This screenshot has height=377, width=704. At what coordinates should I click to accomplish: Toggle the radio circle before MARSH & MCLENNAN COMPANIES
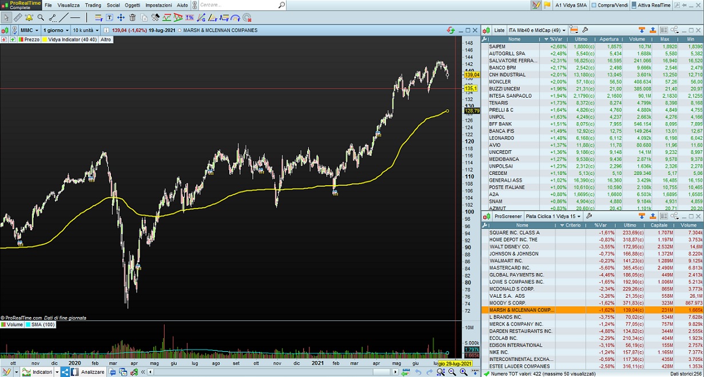point(180,30)
